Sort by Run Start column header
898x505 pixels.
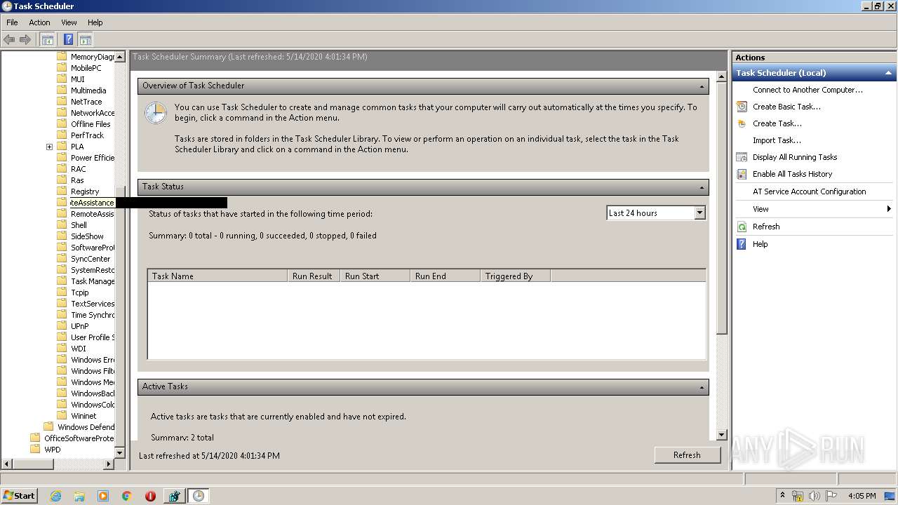(375, 276)
